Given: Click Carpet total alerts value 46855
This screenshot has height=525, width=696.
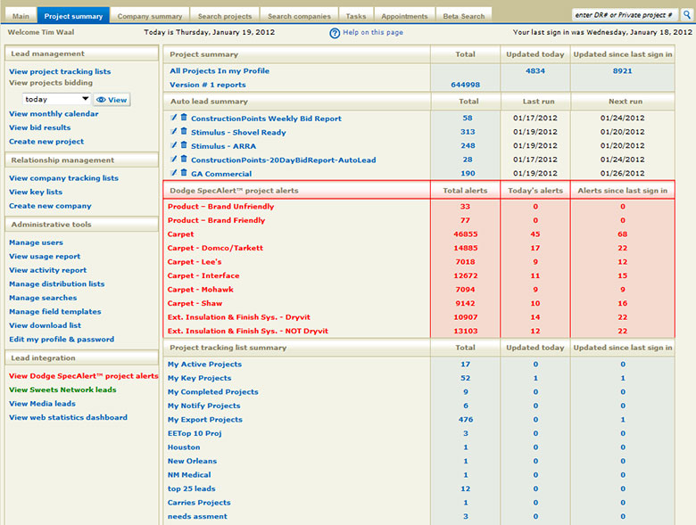Looking at the screenshot, I should [x=466, y=234].
